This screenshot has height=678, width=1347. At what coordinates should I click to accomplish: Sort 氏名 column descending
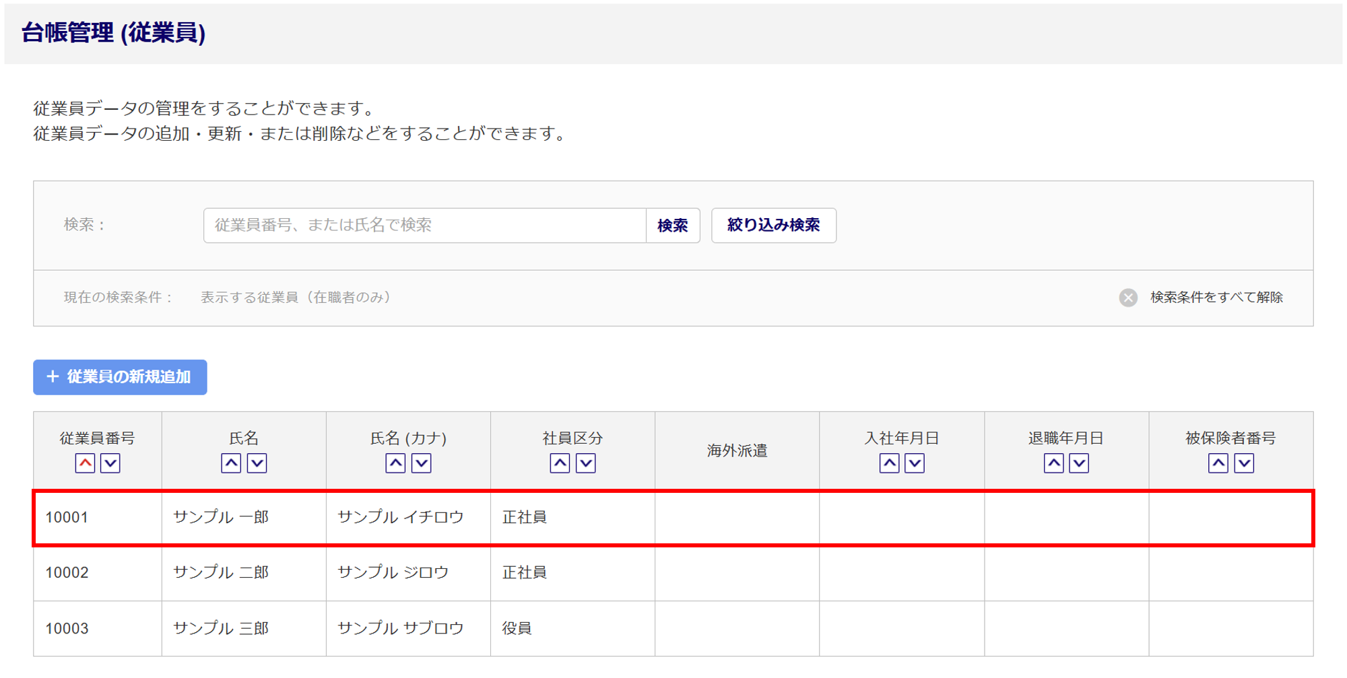click(x=257, y=463)
